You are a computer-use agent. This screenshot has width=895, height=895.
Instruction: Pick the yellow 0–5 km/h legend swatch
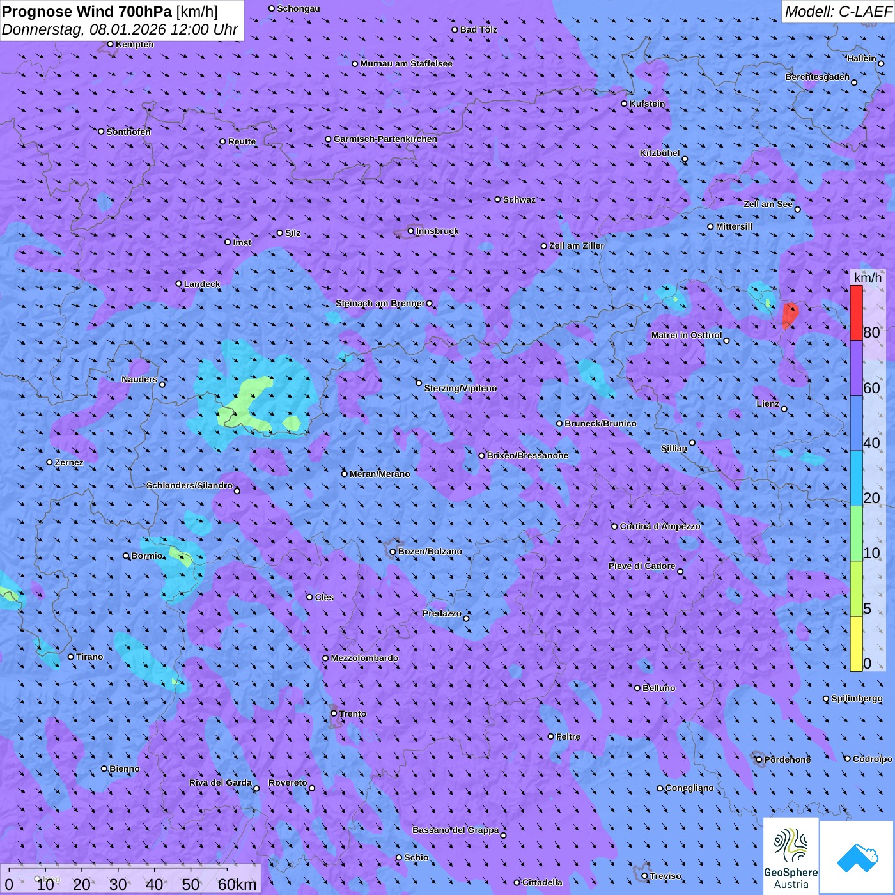coord(856,644)
